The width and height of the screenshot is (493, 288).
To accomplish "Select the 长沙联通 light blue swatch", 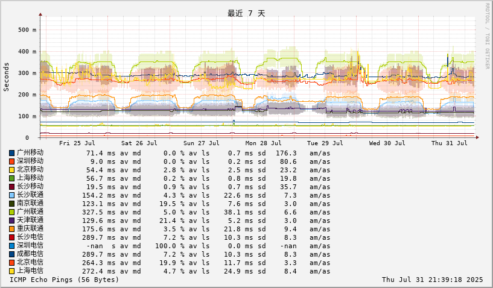I will coord(11,195).
